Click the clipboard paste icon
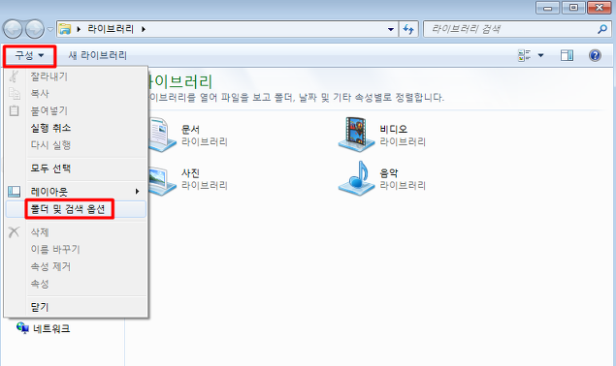 coord(15,110)
